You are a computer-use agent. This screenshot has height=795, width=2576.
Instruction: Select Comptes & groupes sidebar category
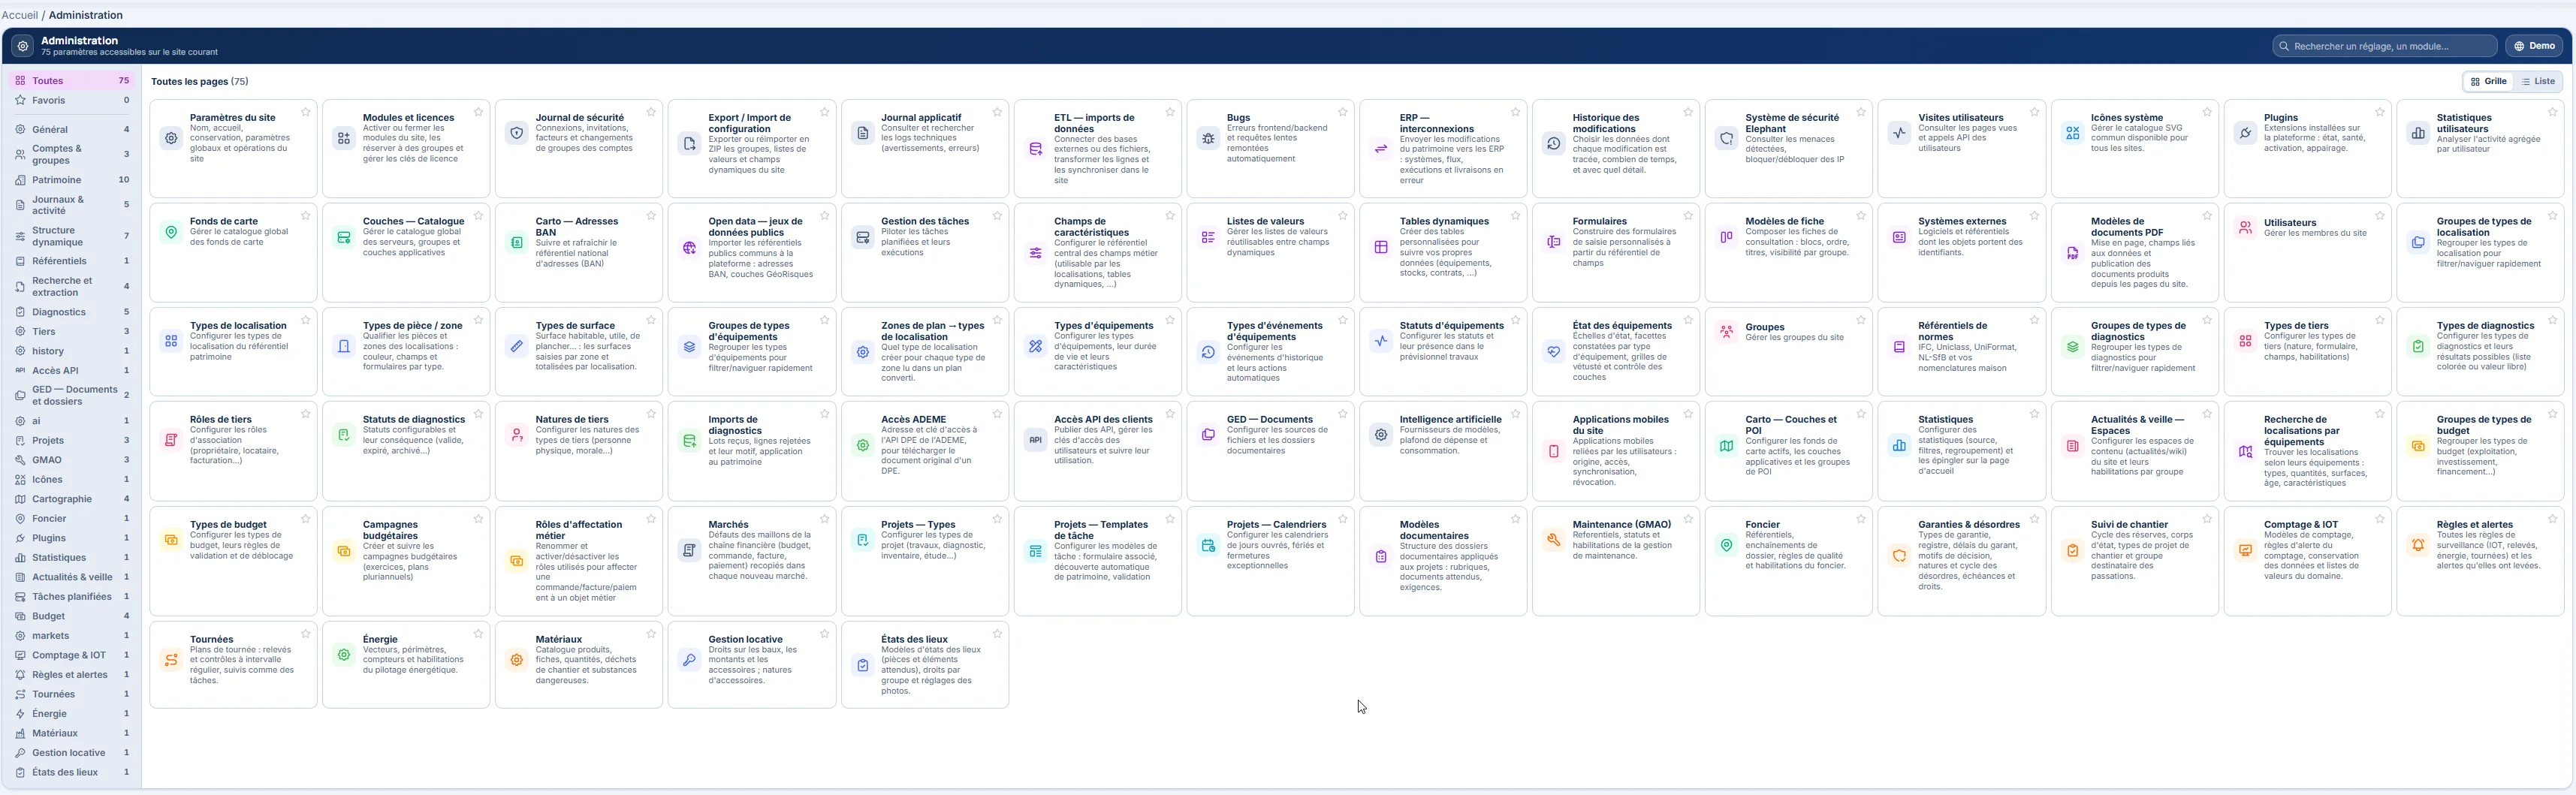click(x=72, y=154)
